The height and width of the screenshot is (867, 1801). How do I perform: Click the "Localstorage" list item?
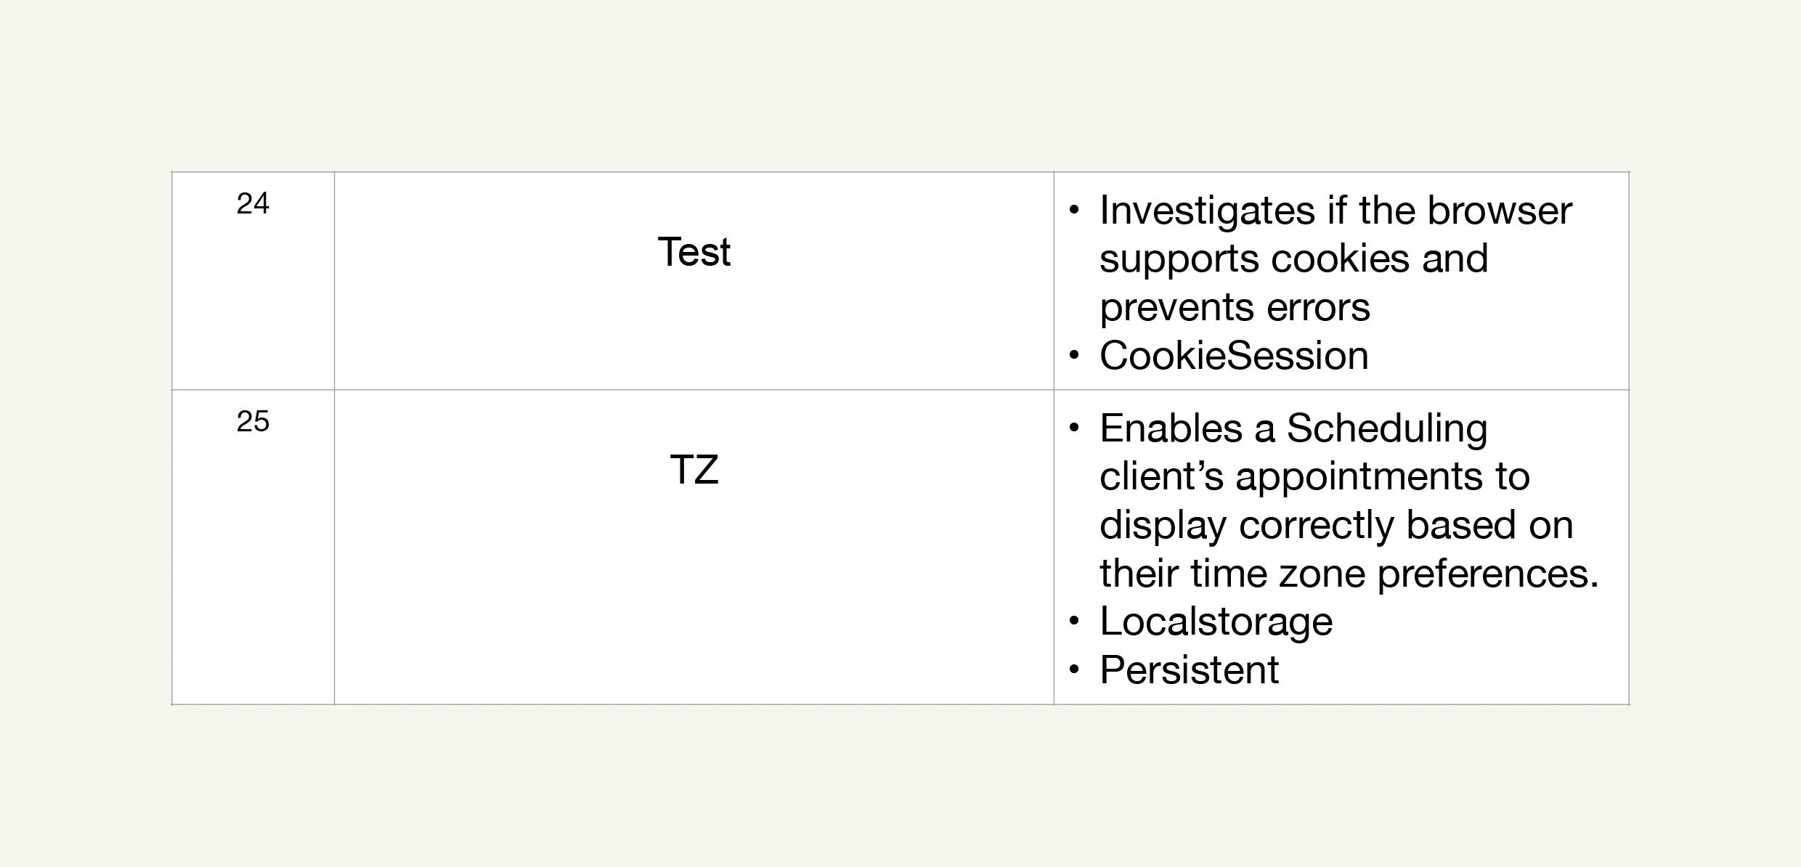[x=1216, y=622]
